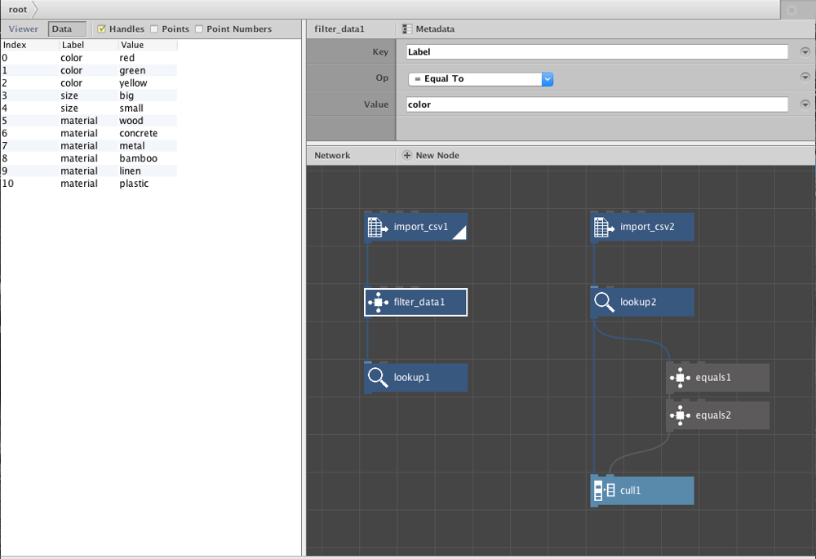816x559 pixels.
Task: Open the Value parameter options arrow
Action: (805, 104)
